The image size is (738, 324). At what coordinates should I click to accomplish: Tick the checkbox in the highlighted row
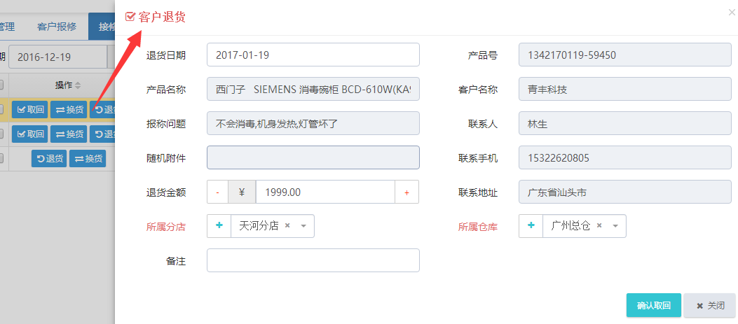coord(1,110)
